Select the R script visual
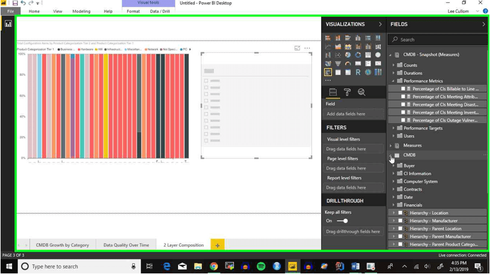490x274 pixels. coord(358,72)
